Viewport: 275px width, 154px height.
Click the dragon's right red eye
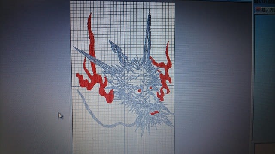tap(151, 88)
